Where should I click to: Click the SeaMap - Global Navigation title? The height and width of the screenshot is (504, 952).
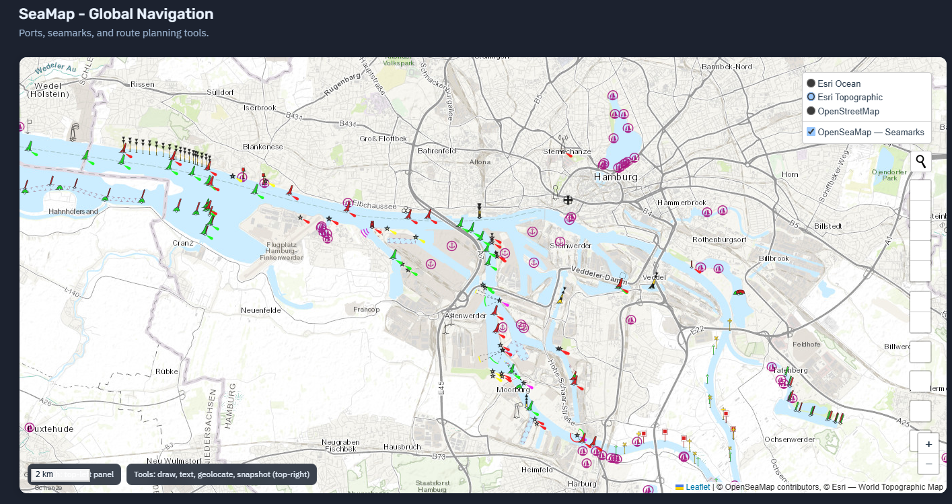point(116,14)
